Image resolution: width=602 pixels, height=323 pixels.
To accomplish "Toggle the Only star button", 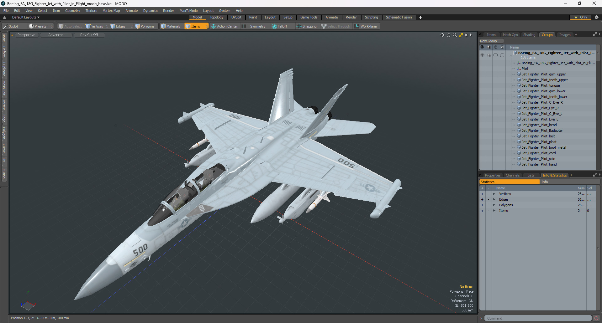I will click(581, 17).
